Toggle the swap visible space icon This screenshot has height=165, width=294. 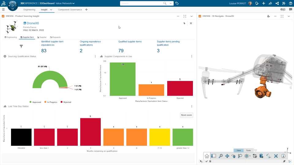[x=255, y=156]
